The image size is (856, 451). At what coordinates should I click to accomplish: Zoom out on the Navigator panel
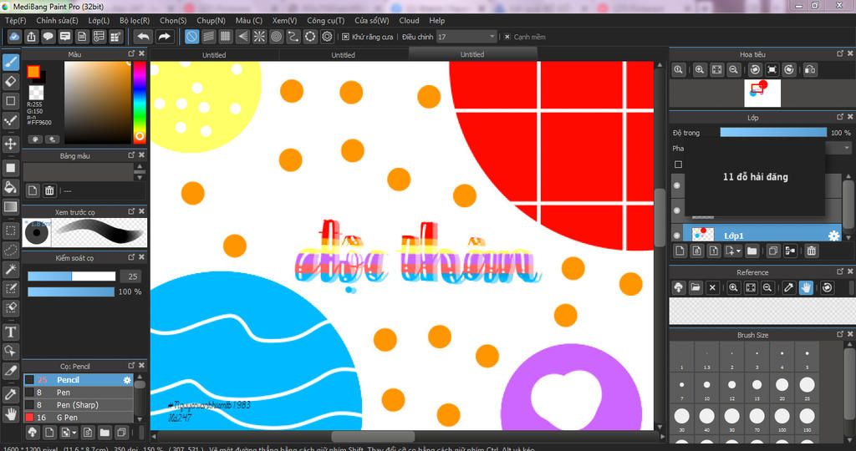coord(733,70)
